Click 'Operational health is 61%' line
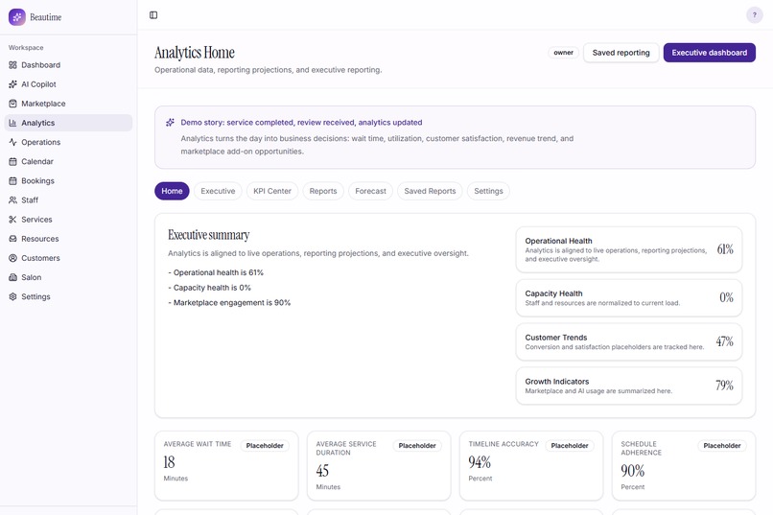Screen dimensions: 773x515 (x=216, y=272)
